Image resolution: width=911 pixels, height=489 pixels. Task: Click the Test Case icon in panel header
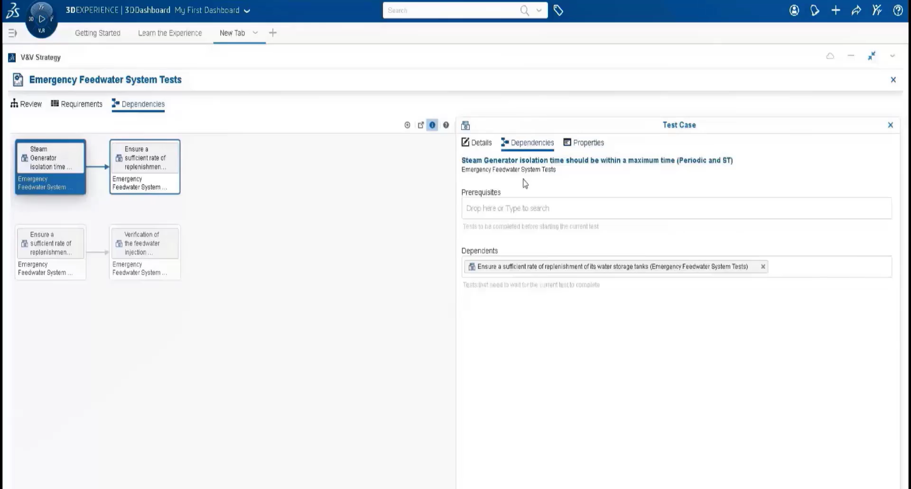(465, 125)
